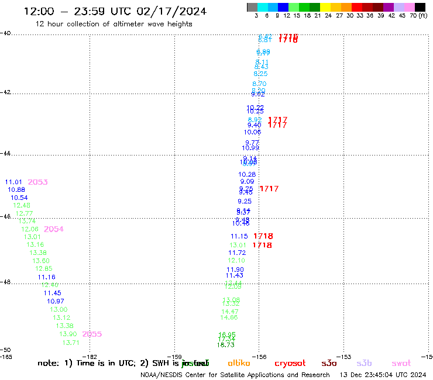Click wave height value '11.01'
Viewport: 433px width, 380px height.
coord(13,182)
